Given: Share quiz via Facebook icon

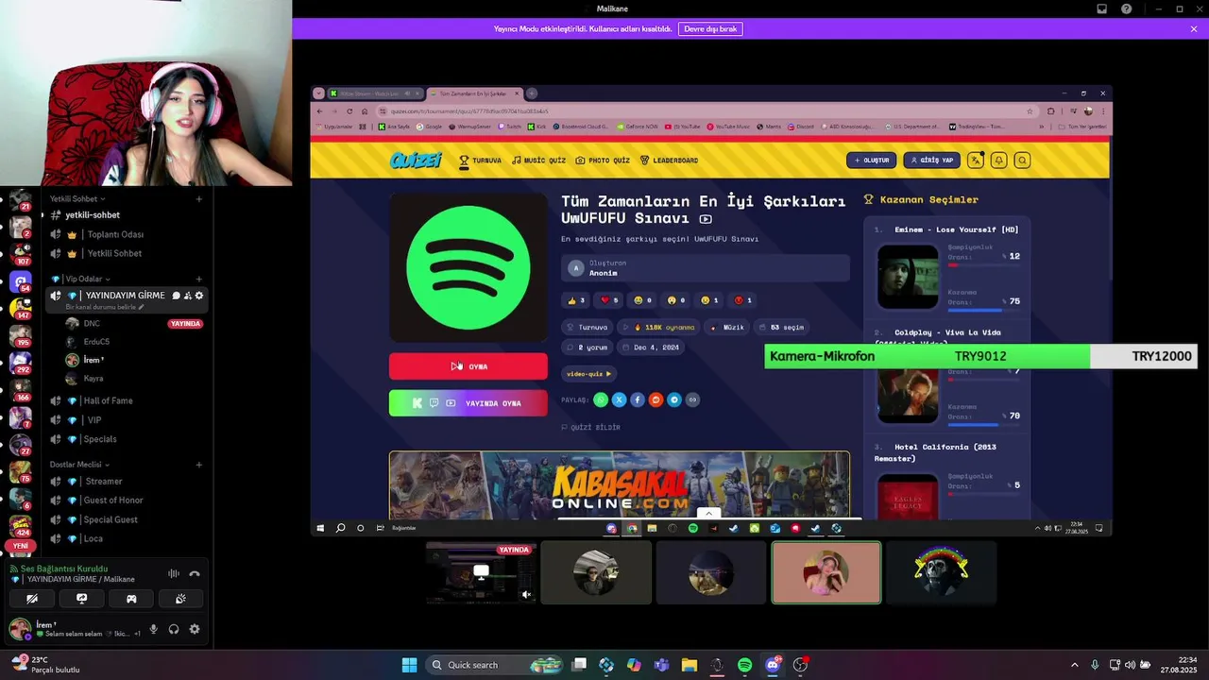Looking at the screenshot, I should (638, 400).
